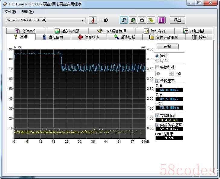Click the burst rate value 57.7 MB/s

click(x=169, y=129)
